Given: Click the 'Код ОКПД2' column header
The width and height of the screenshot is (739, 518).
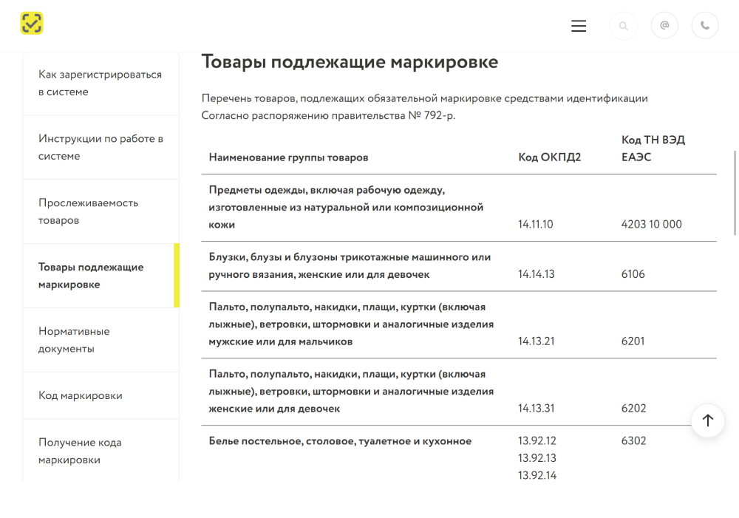Looking at the screenshot, I should click(549, 157).
